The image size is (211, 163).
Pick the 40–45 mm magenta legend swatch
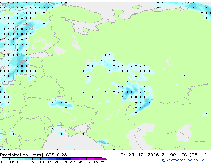coord(90,159)
